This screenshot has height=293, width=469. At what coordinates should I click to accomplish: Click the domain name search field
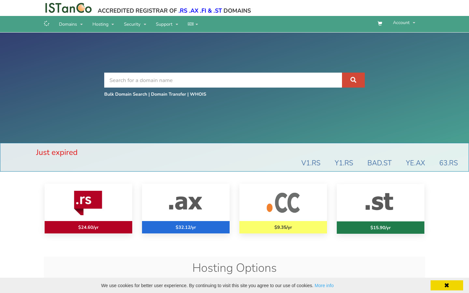(223, 80)
